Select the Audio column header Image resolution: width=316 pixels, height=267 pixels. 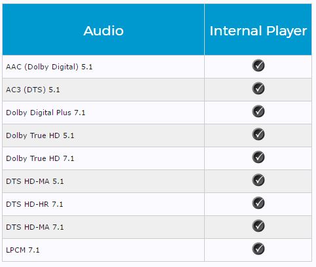coord(103,29)
